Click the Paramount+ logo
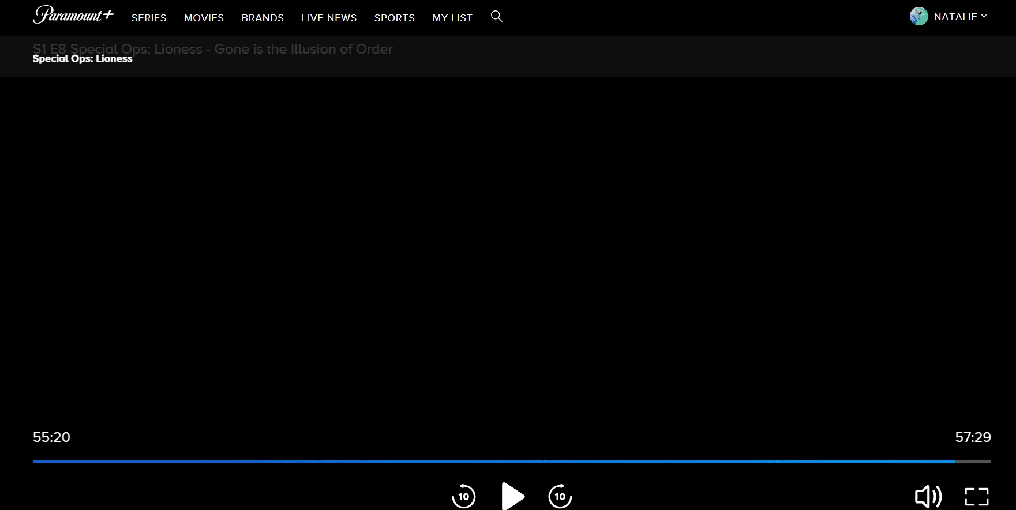This screenshot has height=510, width=1016. [73, 15]
